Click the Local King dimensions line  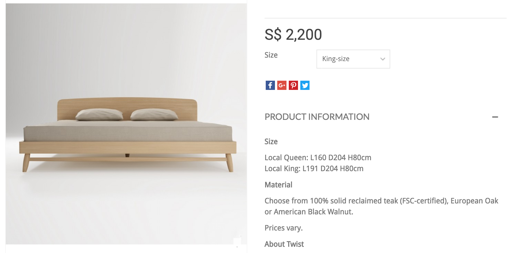314,169
